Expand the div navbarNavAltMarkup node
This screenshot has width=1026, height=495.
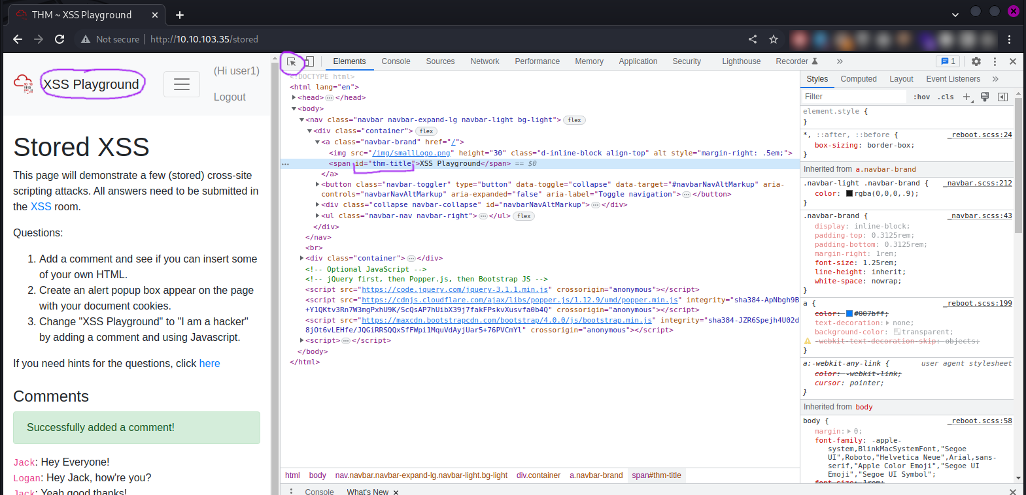coord(317,205)
